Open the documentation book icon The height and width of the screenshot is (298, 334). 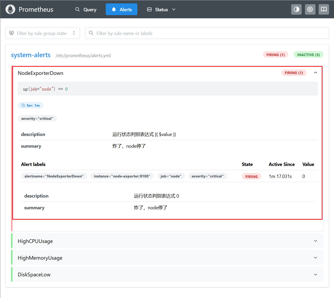[324, 9]
